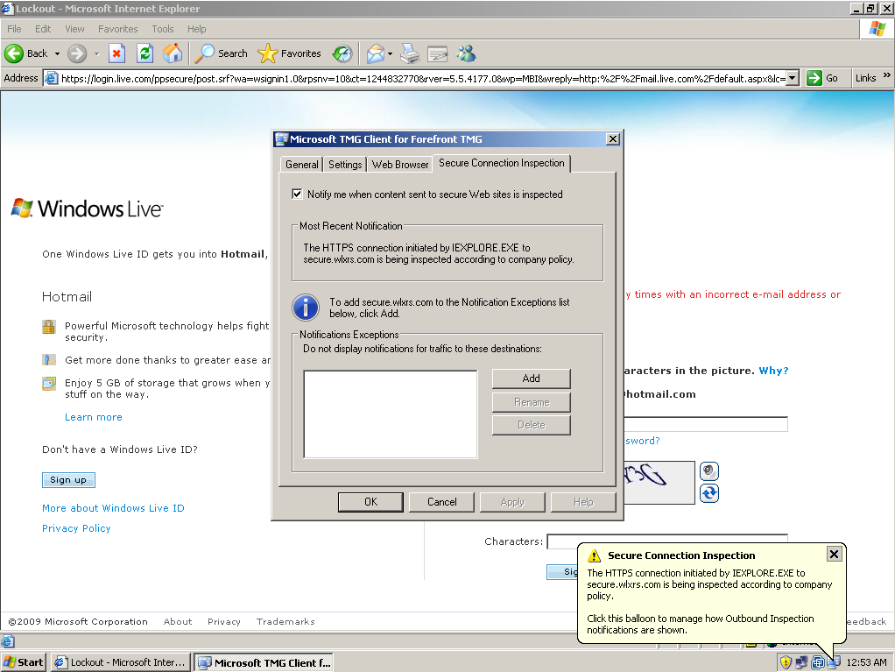Switch to the General tab
This screenshot has width=895, height=672.
coord(301,165)
